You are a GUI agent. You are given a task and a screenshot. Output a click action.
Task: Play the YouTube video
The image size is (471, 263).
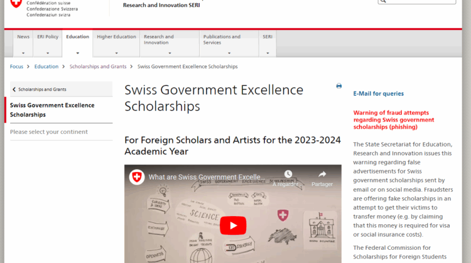click(233, 225)
